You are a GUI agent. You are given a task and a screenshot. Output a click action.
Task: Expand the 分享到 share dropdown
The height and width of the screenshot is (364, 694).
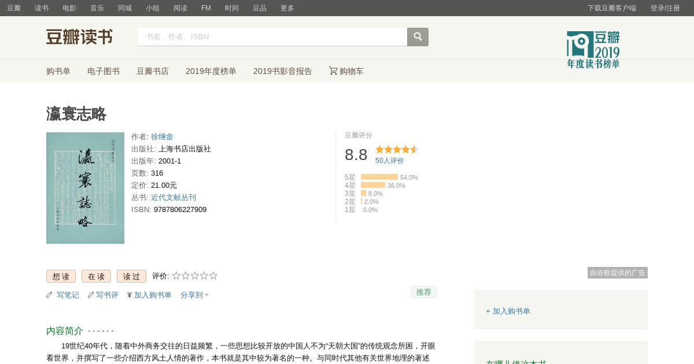pos(194,295)
